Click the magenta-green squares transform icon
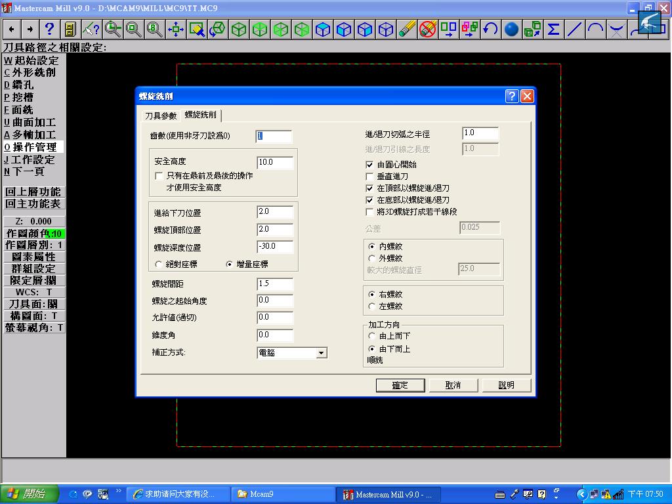This screenshot has height=504, width=672. pos(470,29)
